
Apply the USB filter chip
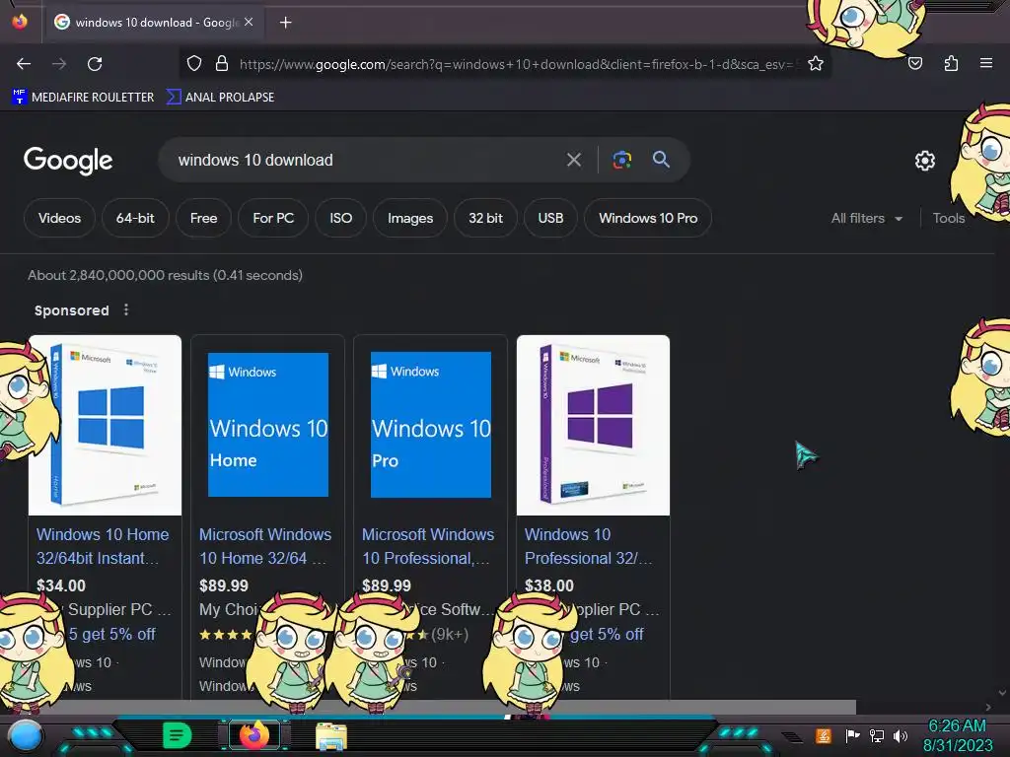550,218
